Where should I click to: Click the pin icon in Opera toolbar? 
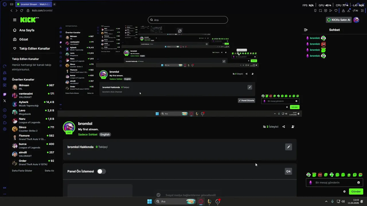point(315,11)
